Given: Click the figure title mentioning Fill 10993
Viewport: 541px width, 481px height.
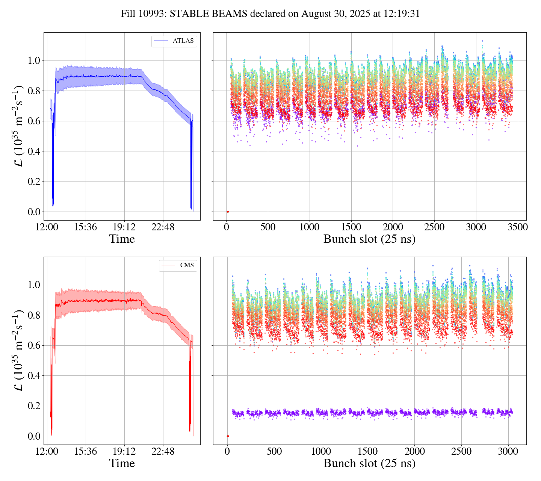Looking at the screenshot, I should pos(270,14).
